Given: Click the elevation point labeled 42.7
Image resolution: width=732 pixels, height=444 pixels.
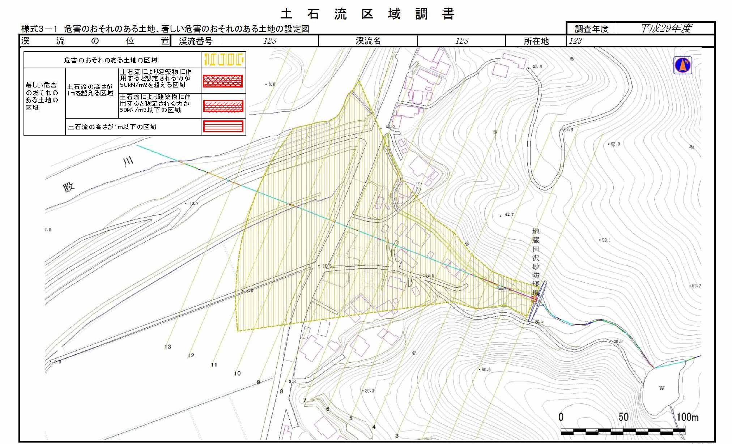Looking at the screenshot, I should pyautogui.click(x=509, y=214).
